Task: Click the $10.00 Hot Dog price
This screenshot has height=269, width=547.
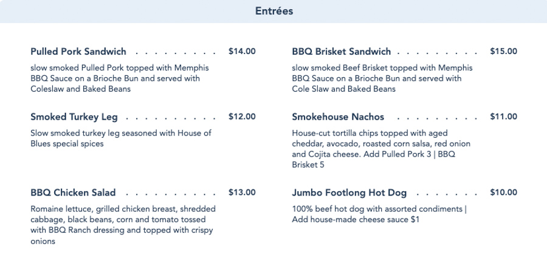Action: click(x=503, y=193)
